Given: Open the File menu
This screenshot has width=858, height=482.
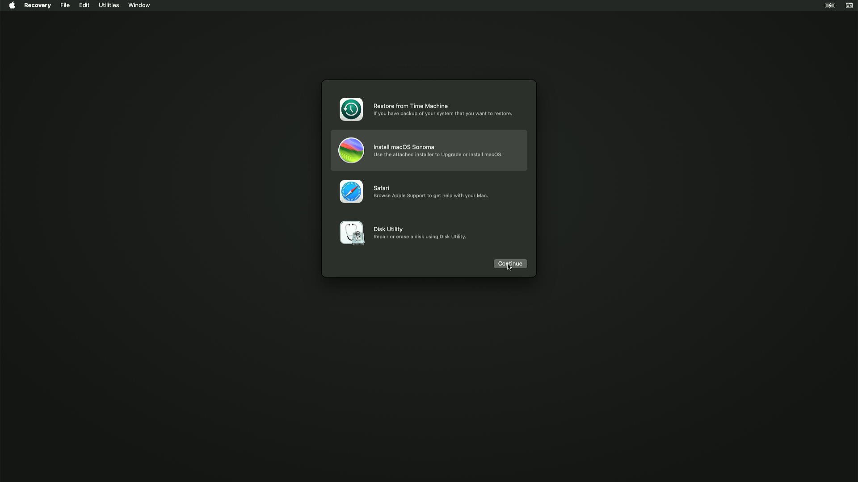Looking at the screenshot, I should coord(65,5).
